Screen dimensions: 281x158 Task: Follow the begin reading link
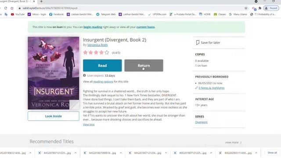click(93, 27)
